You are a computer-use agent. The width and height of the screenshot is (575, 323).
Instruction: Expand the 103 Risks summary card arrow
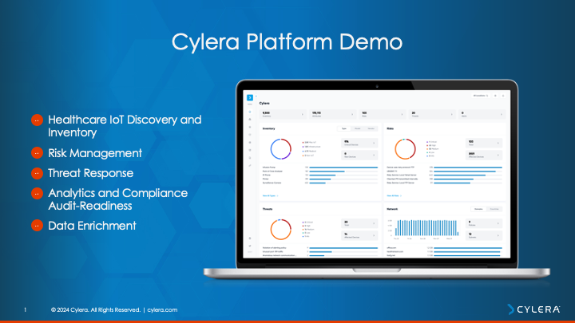click(x=402, y=115)
